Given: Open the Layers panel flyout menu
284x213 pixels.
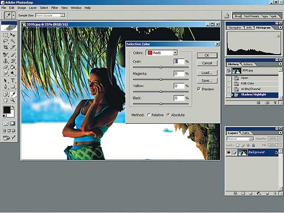Looking at the screenshot, I should (x=280, y=133).
